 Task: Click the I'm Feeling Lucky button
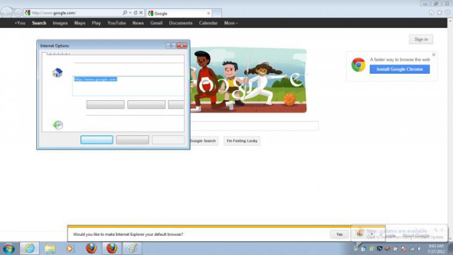pos(242,141)
